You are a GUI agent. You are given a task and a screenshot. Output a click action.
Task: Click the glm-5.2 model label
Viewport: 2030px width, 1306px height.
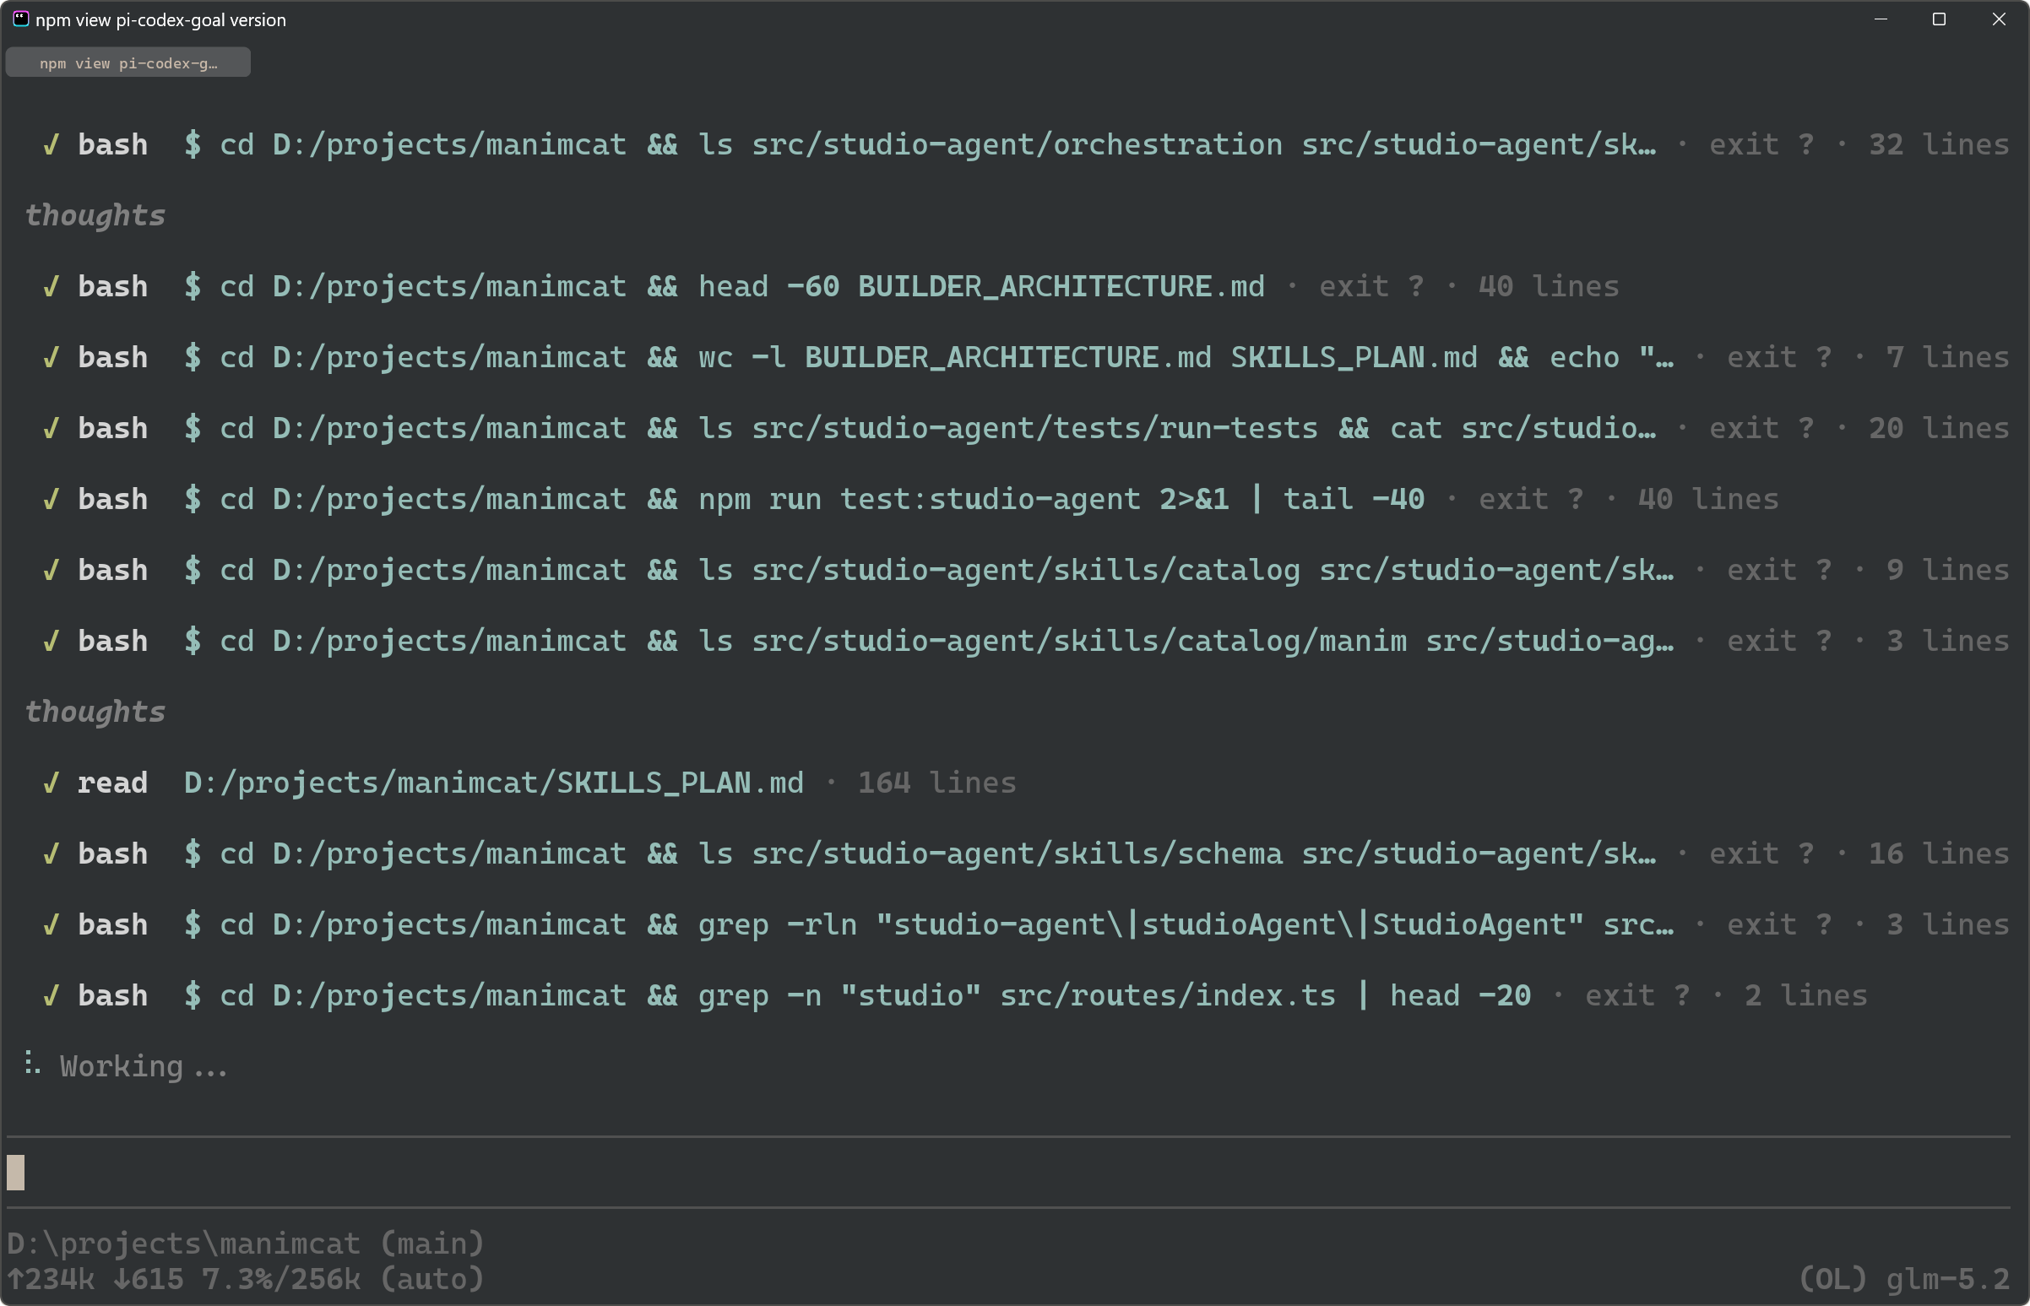(1948, 1279)
